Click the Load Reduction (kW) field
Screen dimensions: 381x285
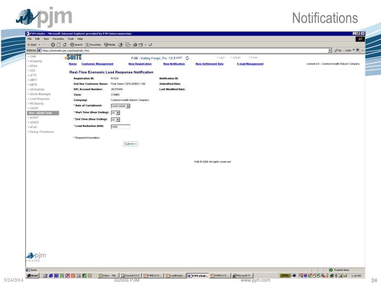tap(121, 127)
